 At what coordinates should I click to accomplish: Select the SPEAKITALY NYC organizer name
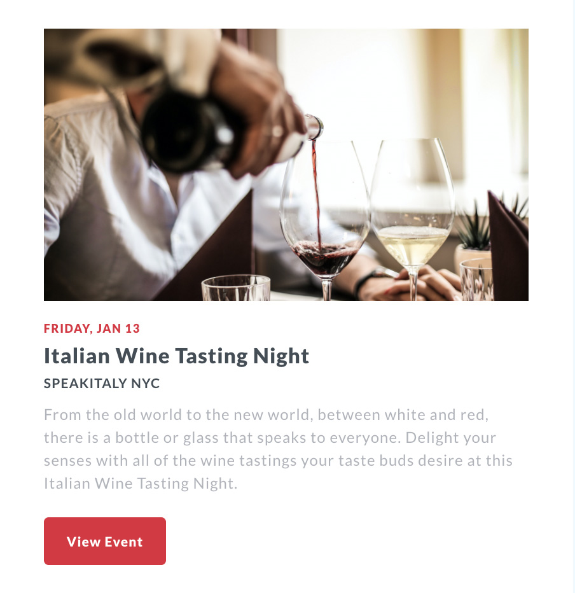tap(102, 384)
